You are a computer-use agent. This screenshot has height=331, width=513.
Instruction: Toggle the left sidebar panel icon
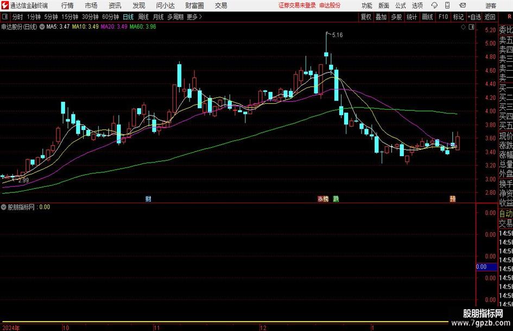pos(4,17)
